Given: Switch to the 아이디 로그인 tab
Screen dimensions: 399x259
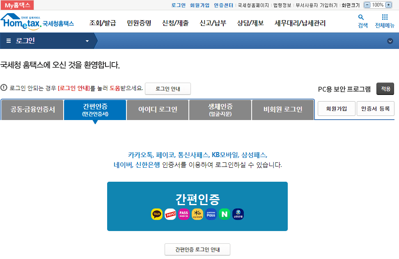Looking at the screenshot, I should click(157, 109).
